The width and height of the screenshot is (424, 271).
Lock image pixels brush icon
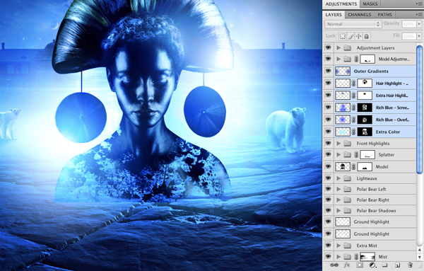pyautogui.click(x=351, y=36)
